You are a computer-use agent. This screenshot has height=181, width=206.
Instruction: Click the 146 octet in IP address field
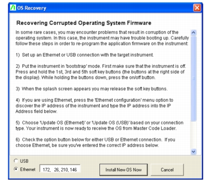click(73, 170)
